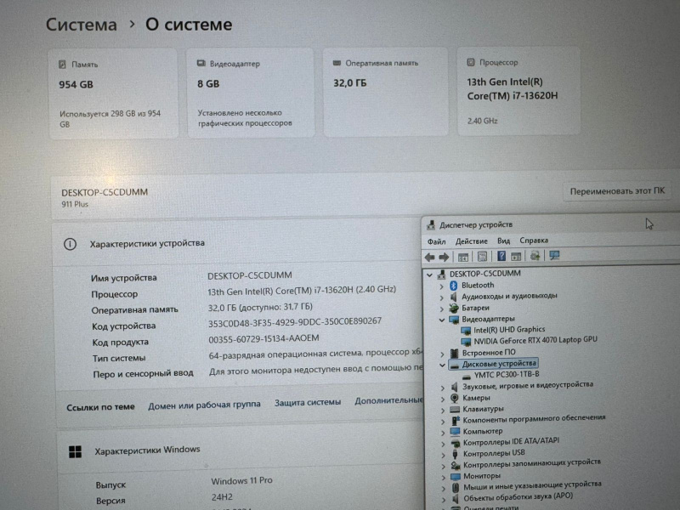Select the Батареи battery icon

tap(454, 308)
